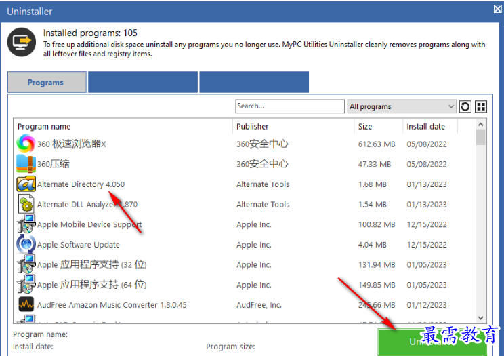Click size value 149.85 MB

coord(377,285)
